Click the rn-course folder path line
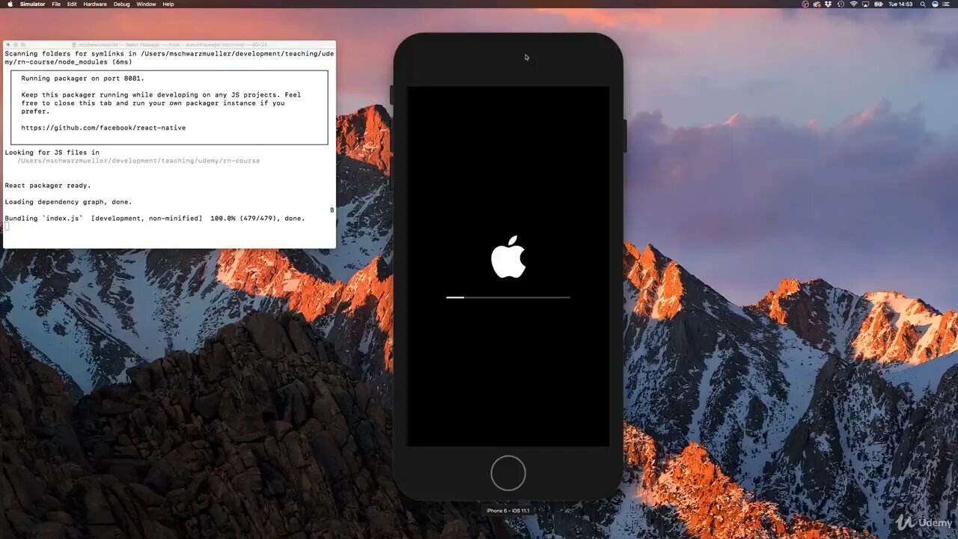The image size is (958, 539). [x=138, y=161]
